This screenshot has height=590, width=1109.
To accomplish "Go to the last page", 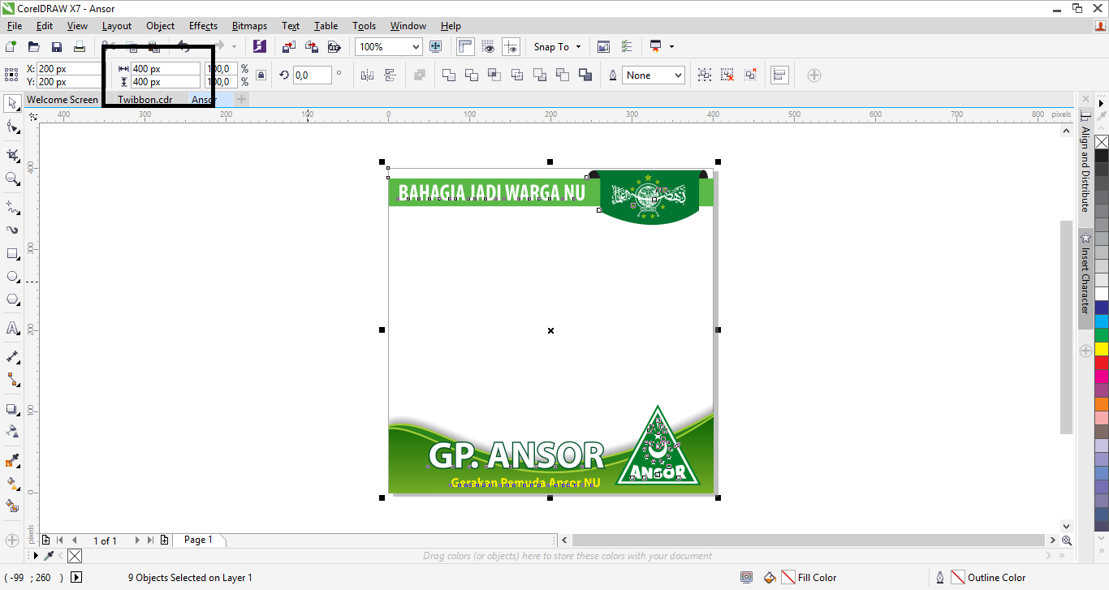I will 151,540.
